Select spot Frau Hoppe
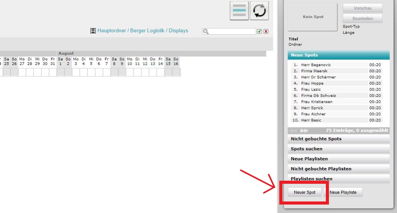 click(337, 83)
